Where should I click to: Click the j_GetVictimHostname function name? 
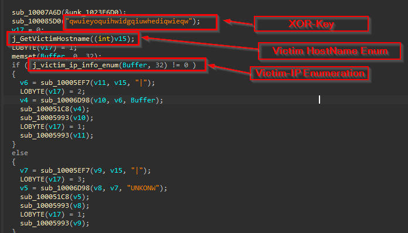(x=51, y=39)
